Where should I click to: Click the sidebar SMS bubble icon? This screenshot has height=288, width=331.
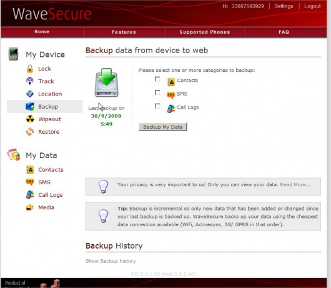tap(30, 182)
